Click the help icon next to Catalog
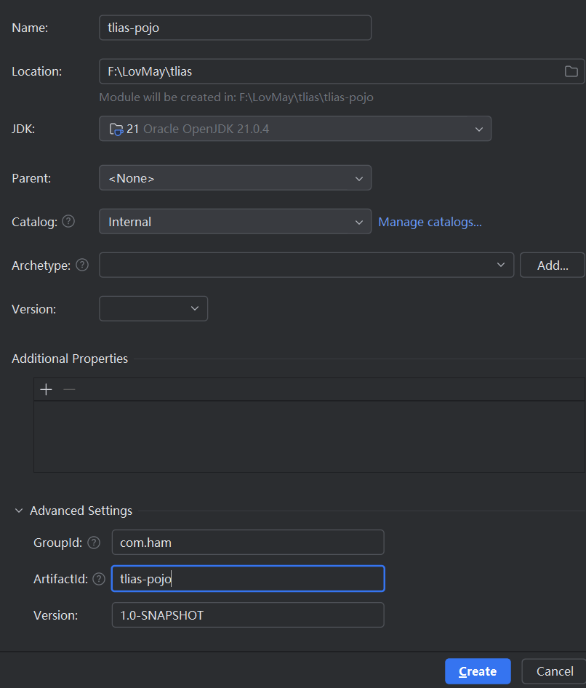This screenshot has width=586, height=688. pyautogui.click(x=68, y=222)
